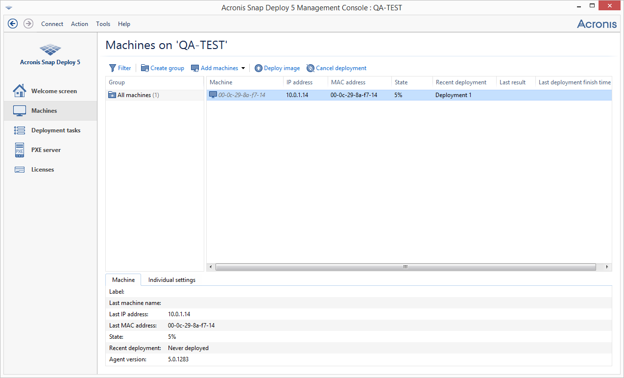Viewport: 624px width, 378px height.
Task: Expand the Add machines dropdown arrow
Action: pos(243,68)
